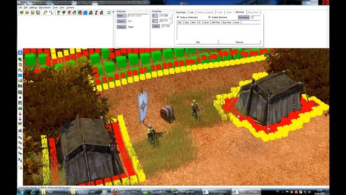Switch to the GameData tab
Image resolution: width=346 pixels, height=195 pixels.
[181, 12]
